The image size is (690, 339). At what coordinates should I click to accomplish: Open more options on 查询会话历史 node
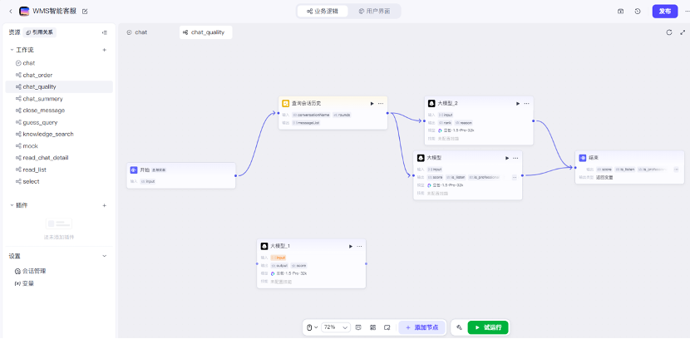[381, 103]
